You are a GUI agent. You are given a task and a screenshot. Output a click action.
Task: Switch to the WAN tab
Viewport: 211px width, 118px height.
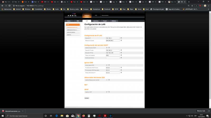point(78,20)
